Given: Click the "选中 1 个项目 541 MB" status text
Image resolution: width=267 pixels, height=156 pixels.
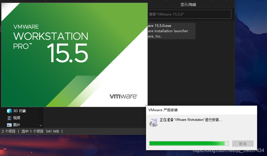Looking at the screenshot, I should [x=40, y=131].
